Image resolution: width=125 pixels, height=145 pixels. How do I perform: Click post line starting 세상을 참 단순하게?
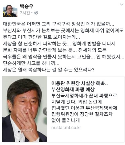pos(59,44)
